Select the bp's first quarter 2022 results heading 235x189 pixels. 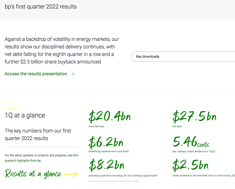point(41,7)
